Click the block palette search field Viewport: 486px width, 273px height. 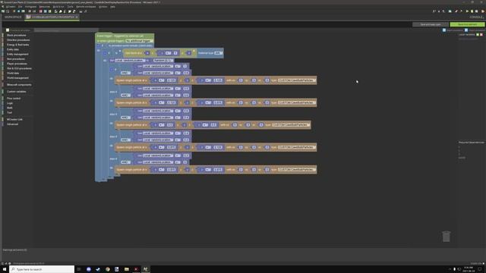66,30
